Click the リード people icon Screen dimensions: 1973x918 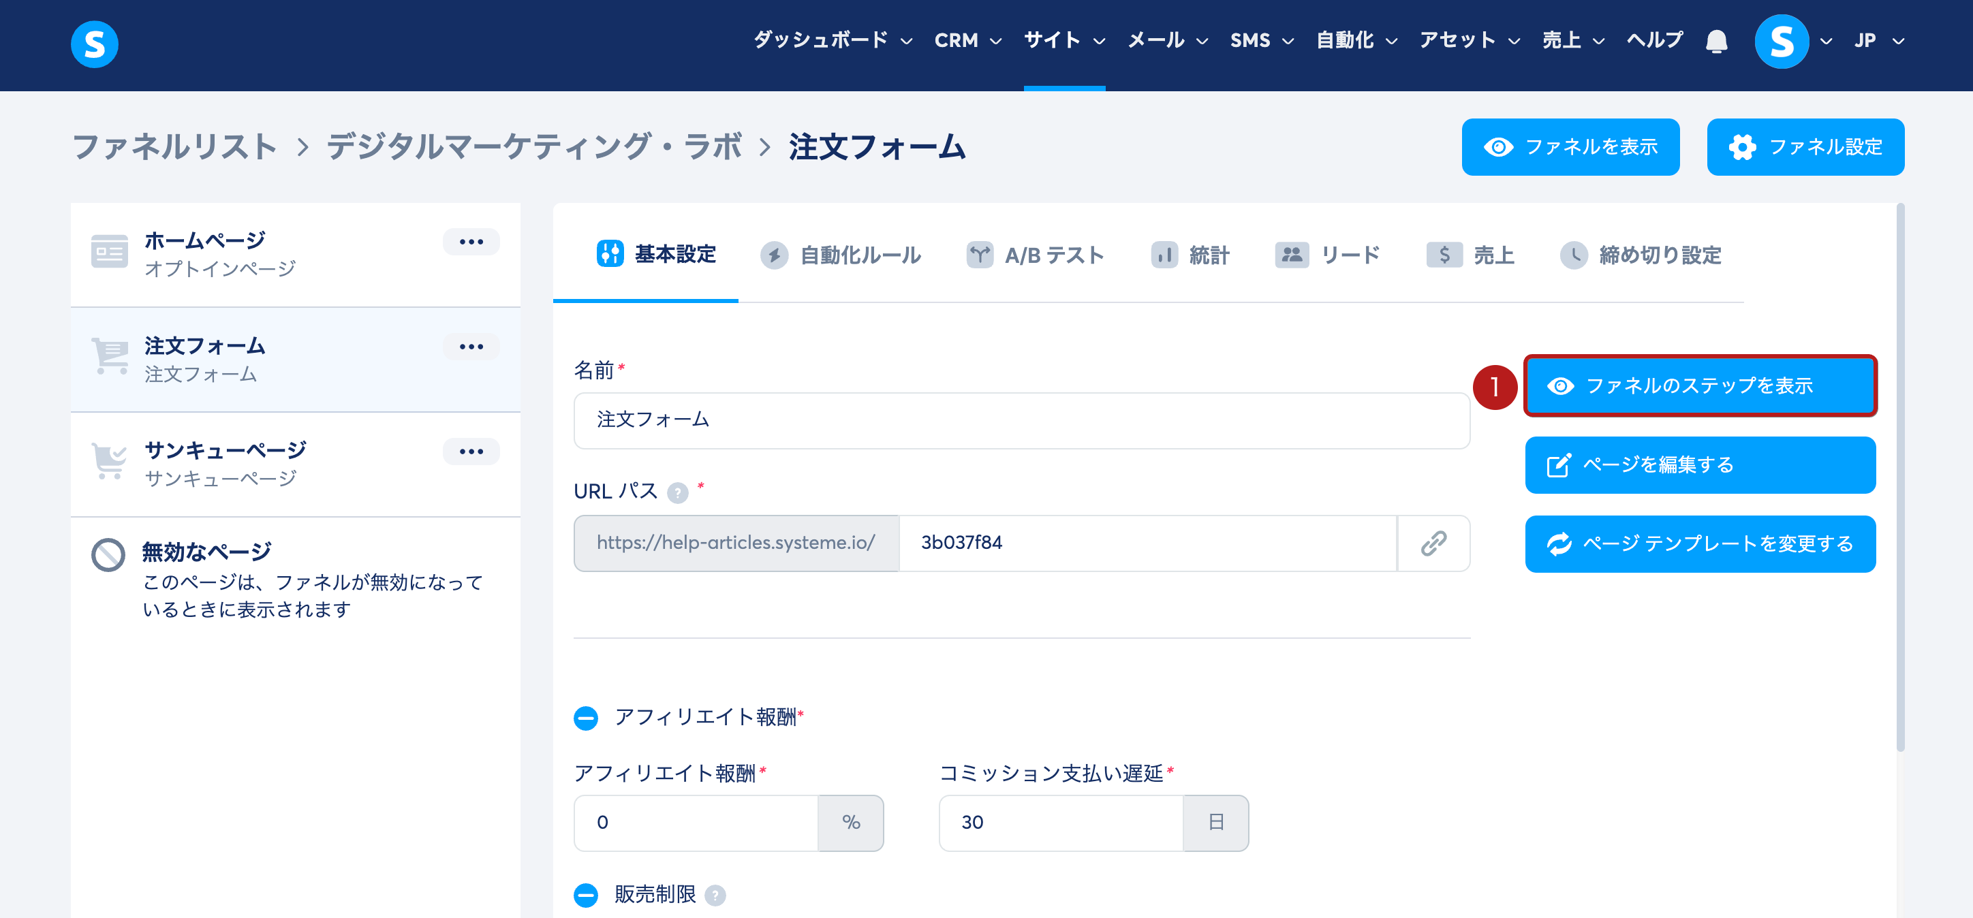(x=1291, y=254)
